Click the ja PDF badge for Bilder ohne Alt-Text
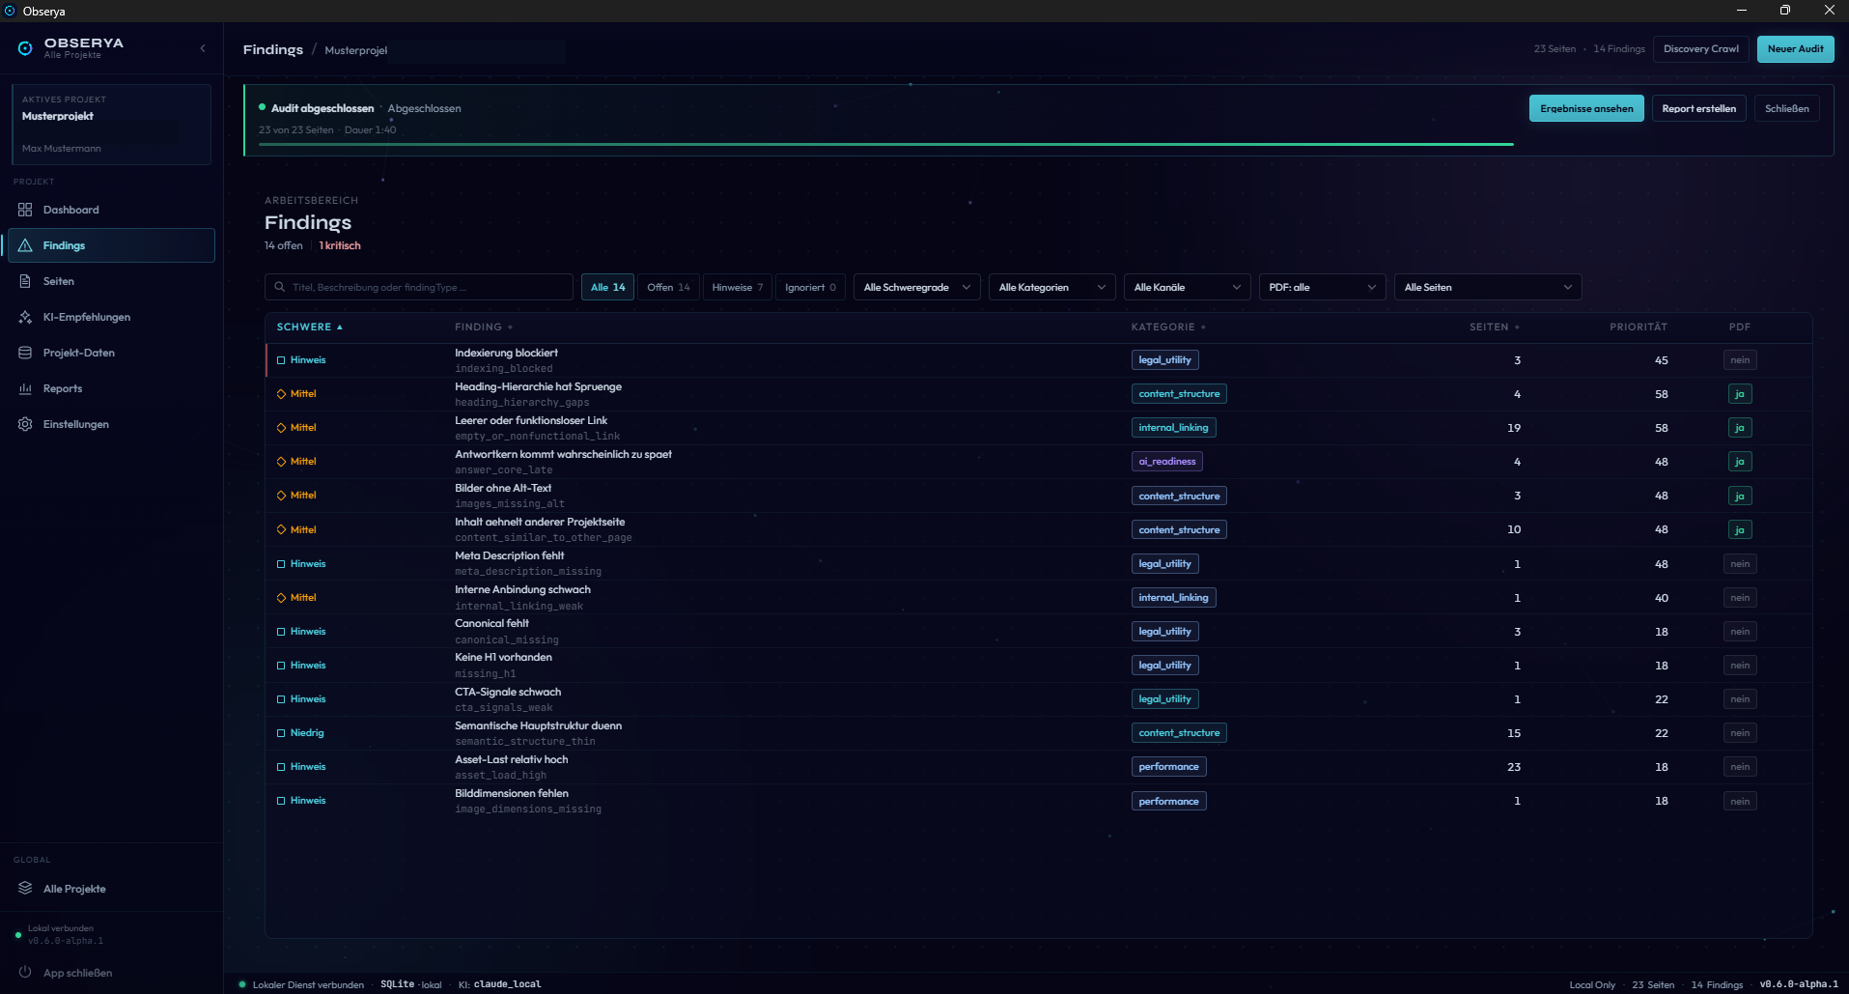 coord(1739,496)
